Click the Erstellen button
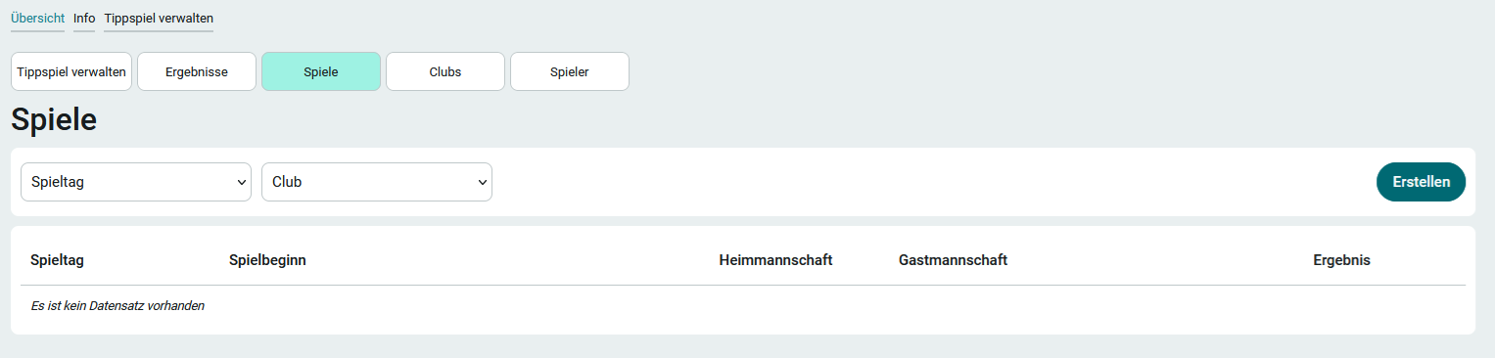 click(1422, 182)
